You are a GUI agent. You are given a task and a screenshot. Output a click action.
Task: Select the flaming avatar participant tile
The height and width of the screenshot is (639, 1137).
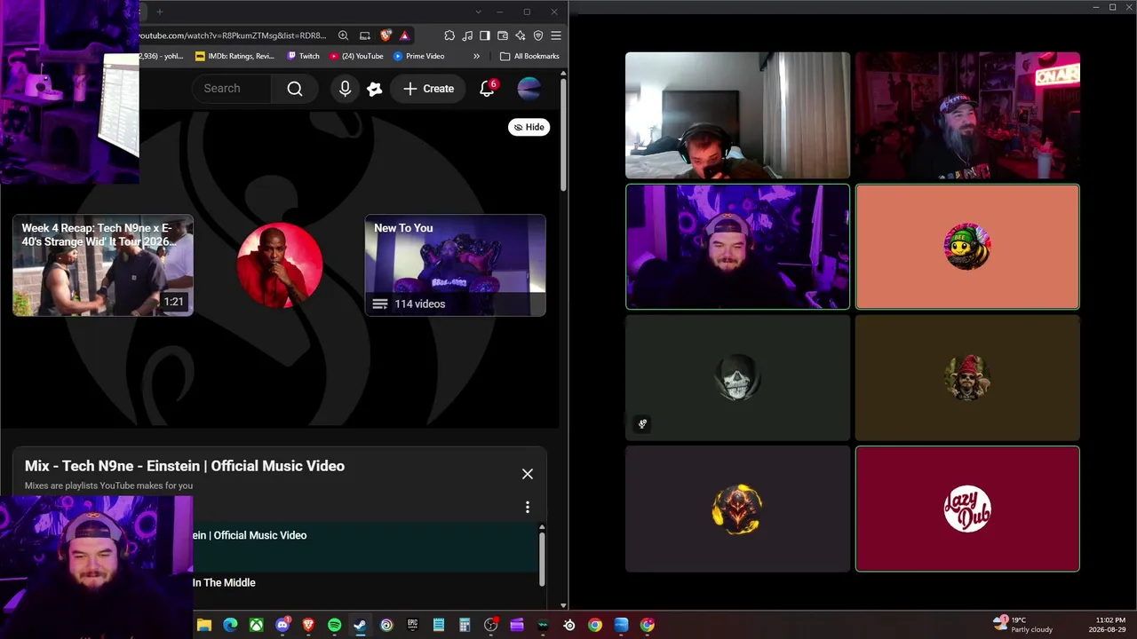coord(737,509)
